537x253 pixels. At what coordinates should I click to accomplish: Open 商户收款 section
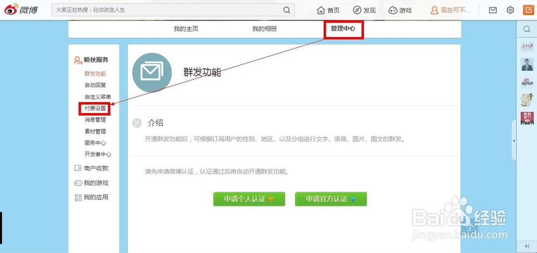pos(96,169)
